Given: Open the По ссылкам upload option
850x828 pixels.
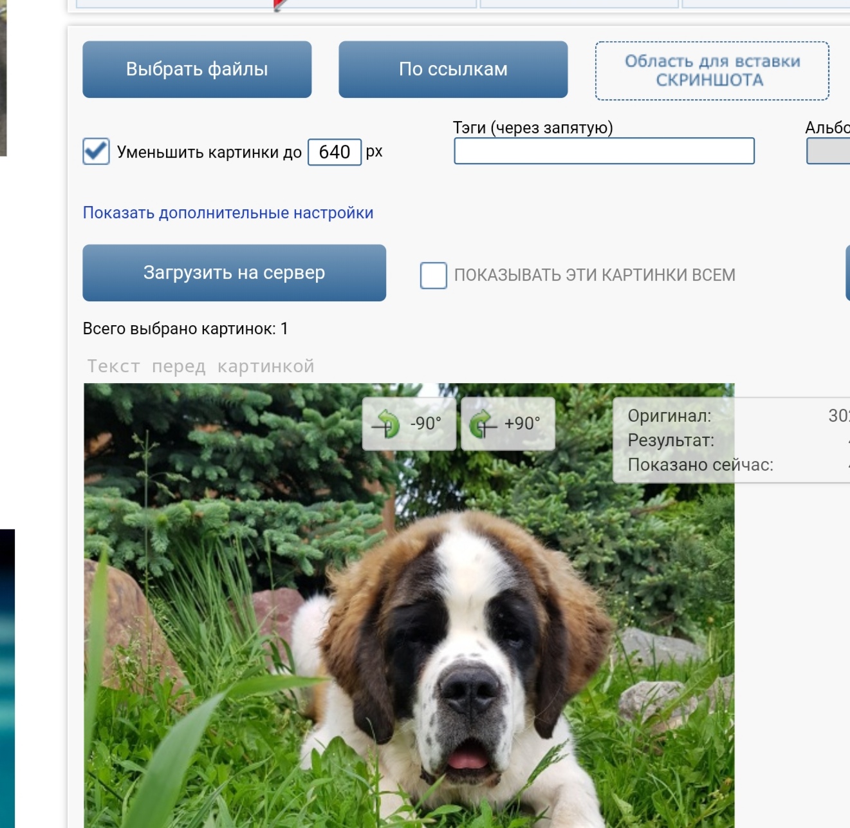Looking at the screenshot, I should (x=453, y=70).
